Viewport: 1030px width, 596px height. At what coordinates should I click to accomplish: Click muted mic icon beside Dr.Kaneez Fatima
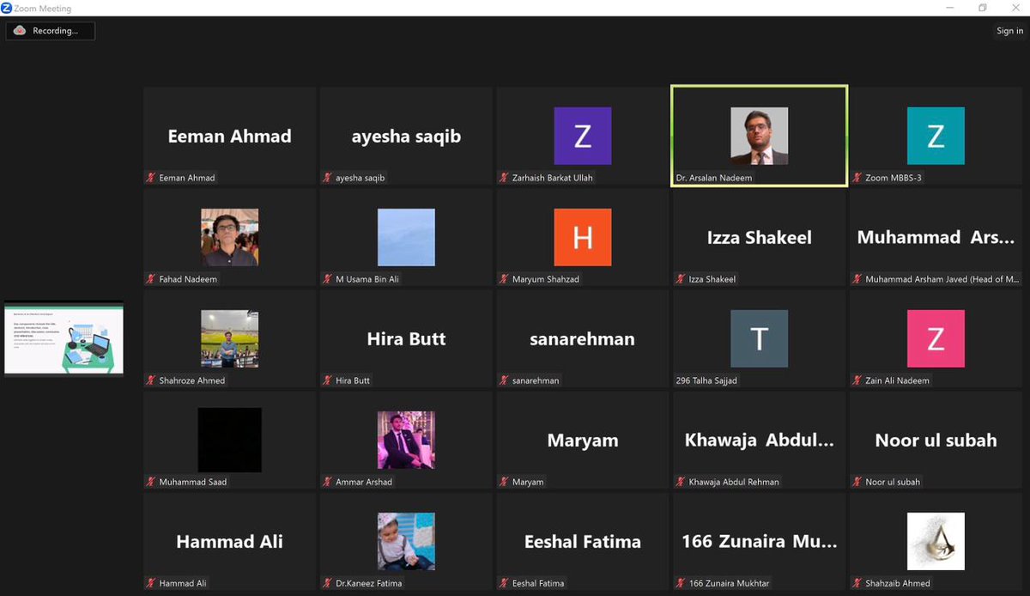pos(328,583)
